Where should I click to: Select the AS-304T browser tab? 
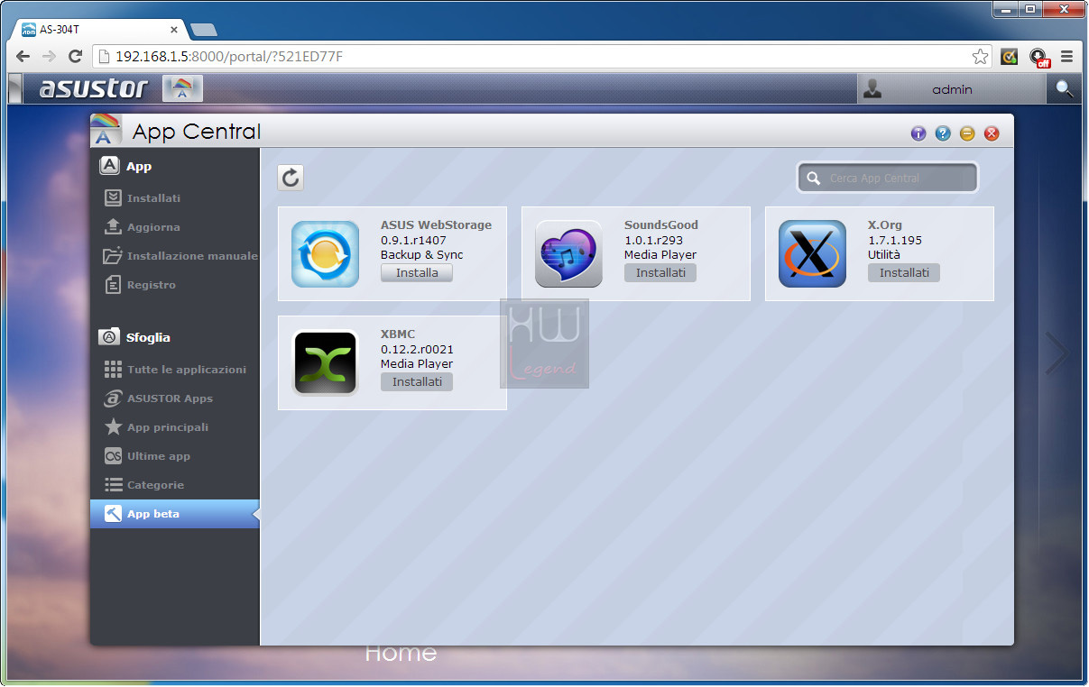(x=99, y=29)
